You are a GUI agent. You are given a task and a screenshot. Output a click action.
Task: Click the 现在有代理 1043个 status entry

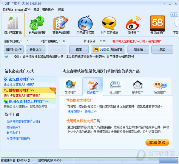[50, 160]
